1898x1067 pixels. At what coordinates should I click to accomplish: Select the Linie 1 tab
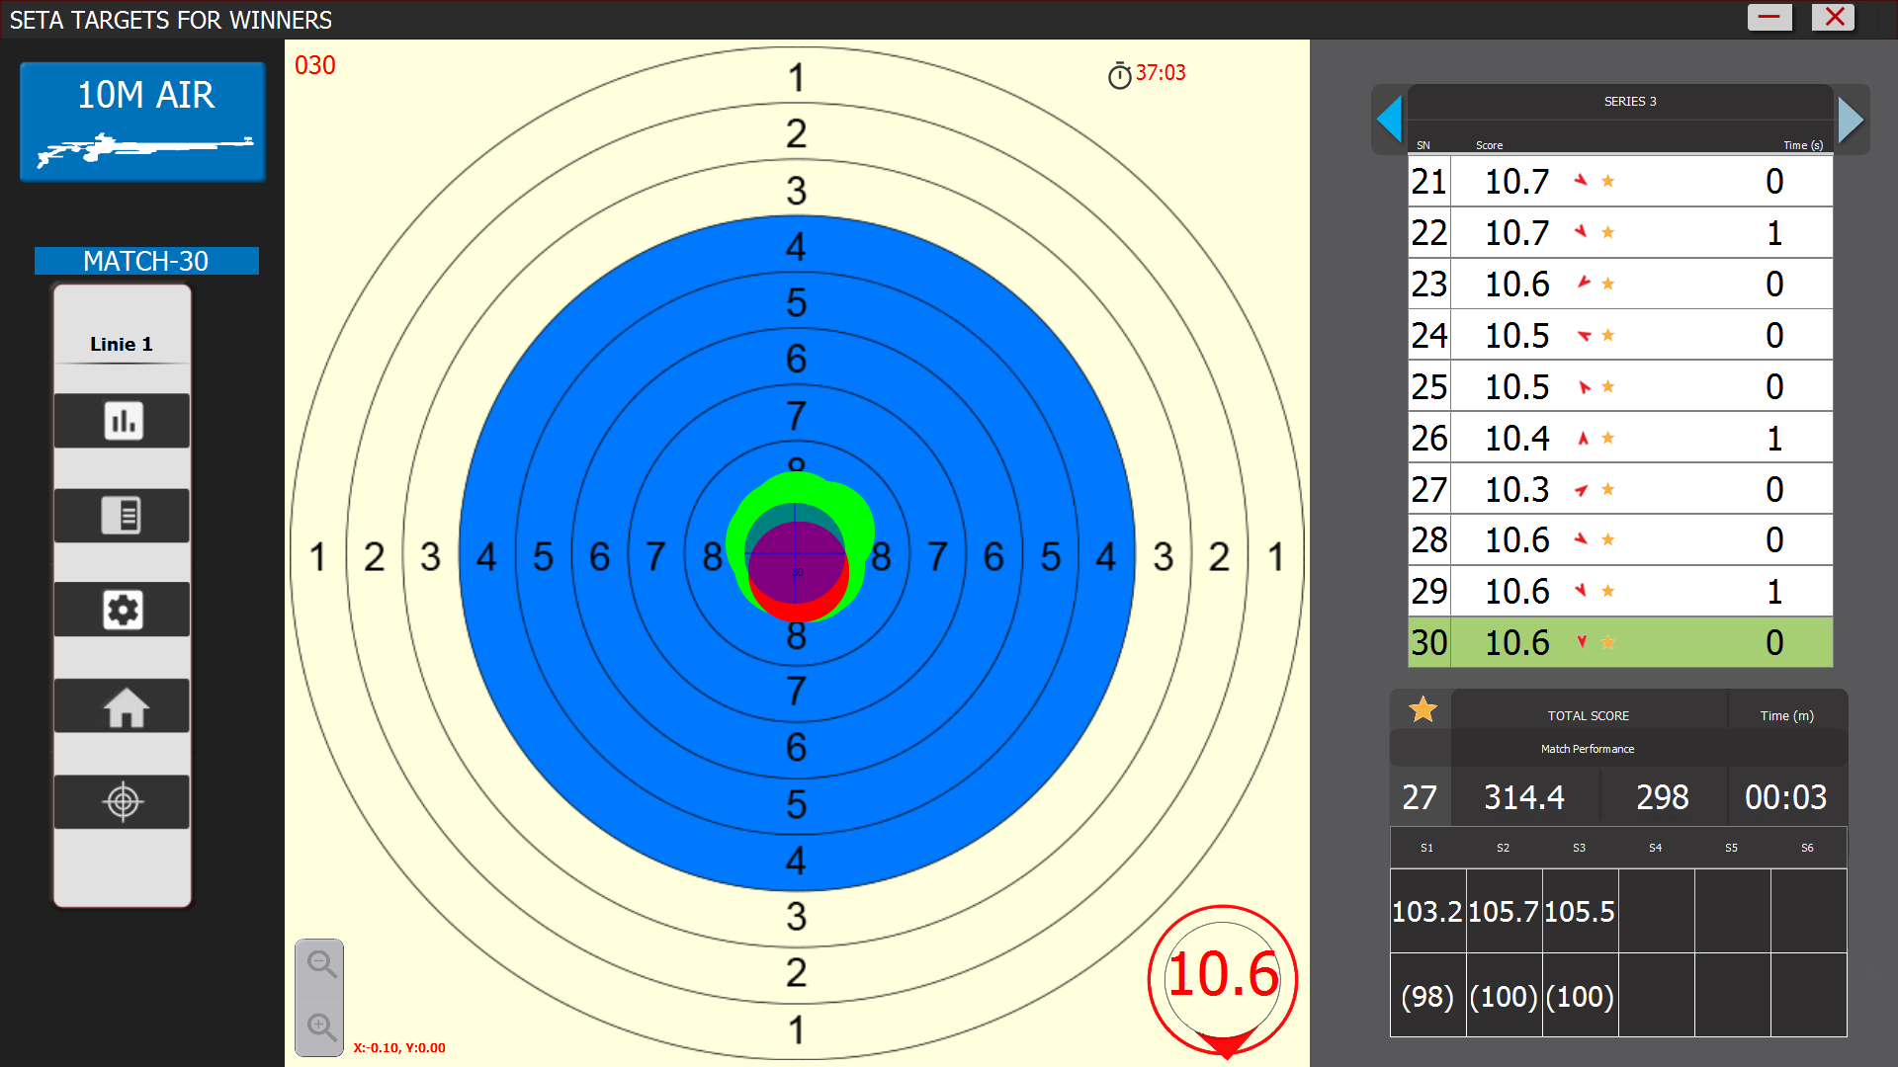(122, 344)
